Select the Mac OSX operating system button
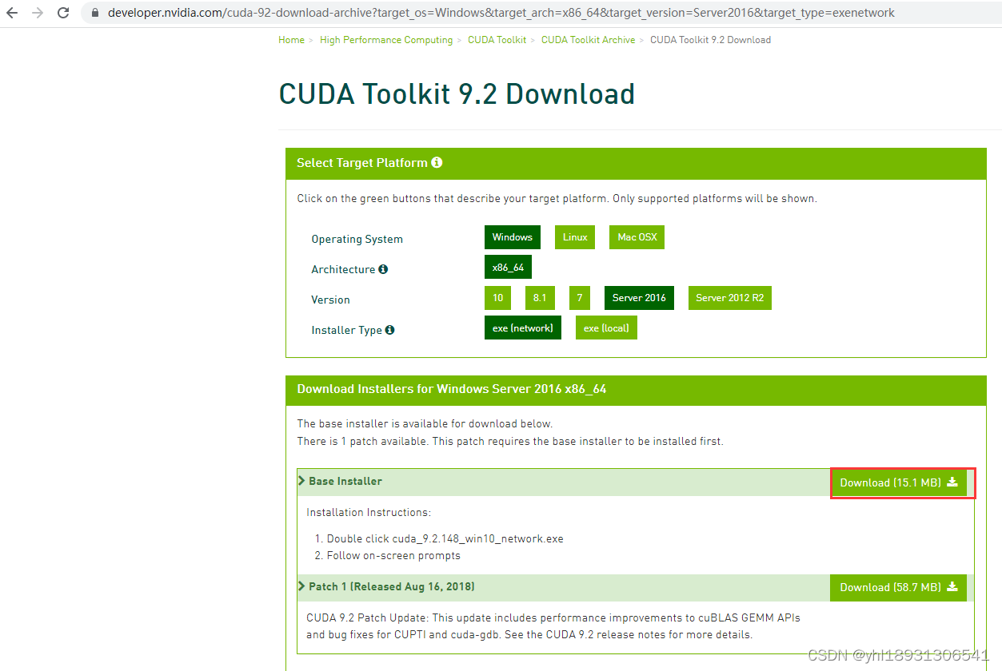Viewport: 1002px width, 671px height. coord(637,237)
